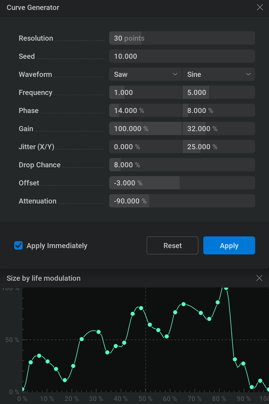Select the curve's peak point at 100 %
The height and width of the screenshot is (404, 269).
[x=226, y=288]
